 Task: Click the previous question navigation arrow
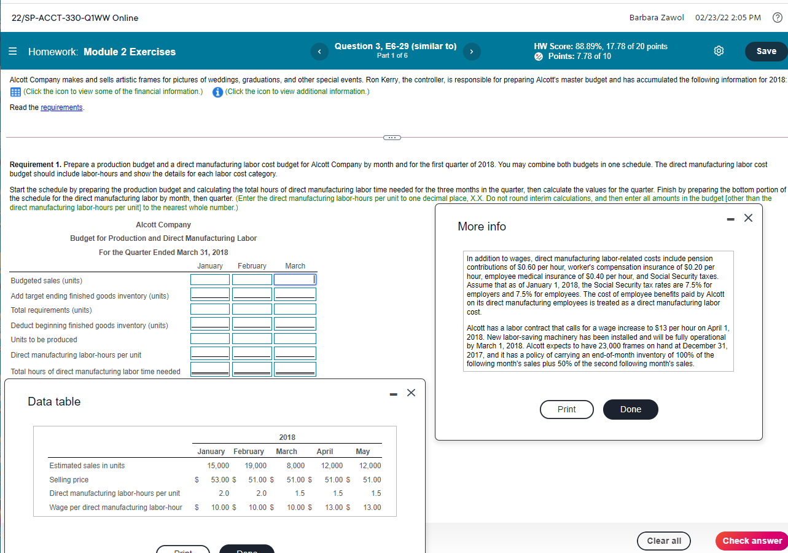pos(319,52)
